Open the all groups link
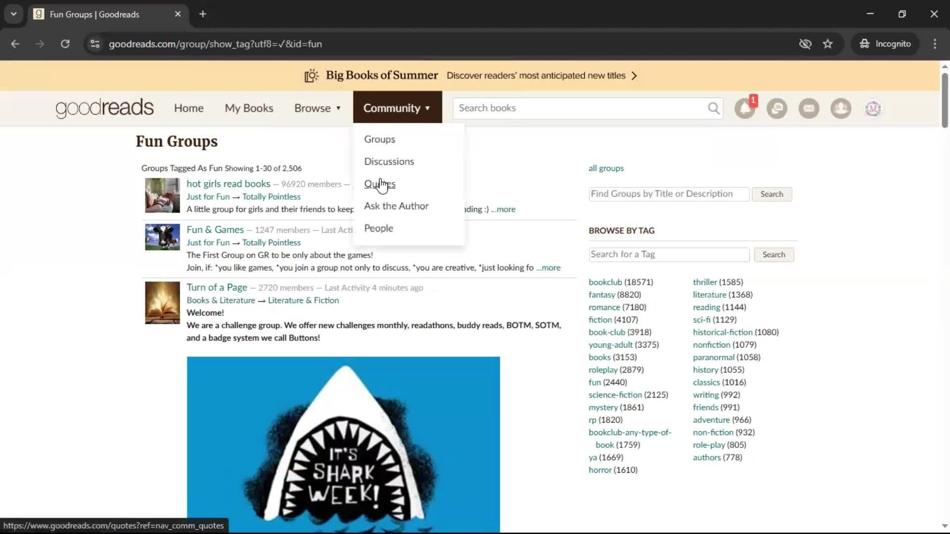This screenshot has width=950, height=534. (606, 168)
